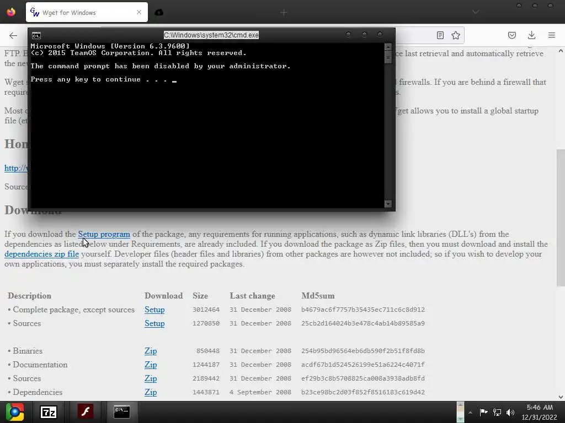Click the Firefox logo icon
This screenshot has width=565, height=423.
[x=11, y=12]
